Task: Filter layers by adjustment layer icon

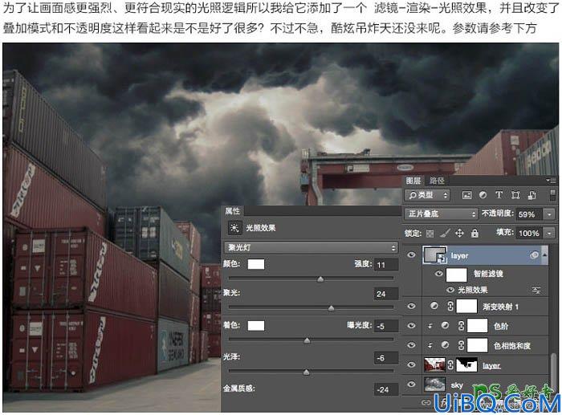Action: pos(483,195)
